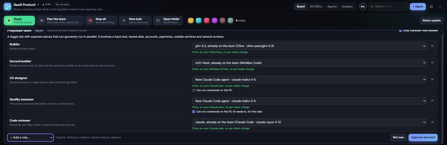Click the Plan the team button

pyautogui.click(x=60, y=21)
